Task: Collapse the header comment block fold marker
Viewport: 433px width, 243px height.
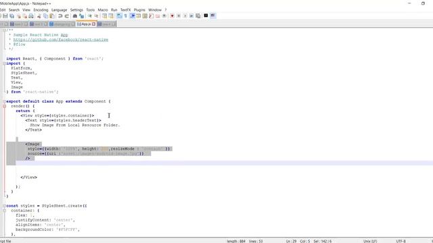Action: [4, 30]
